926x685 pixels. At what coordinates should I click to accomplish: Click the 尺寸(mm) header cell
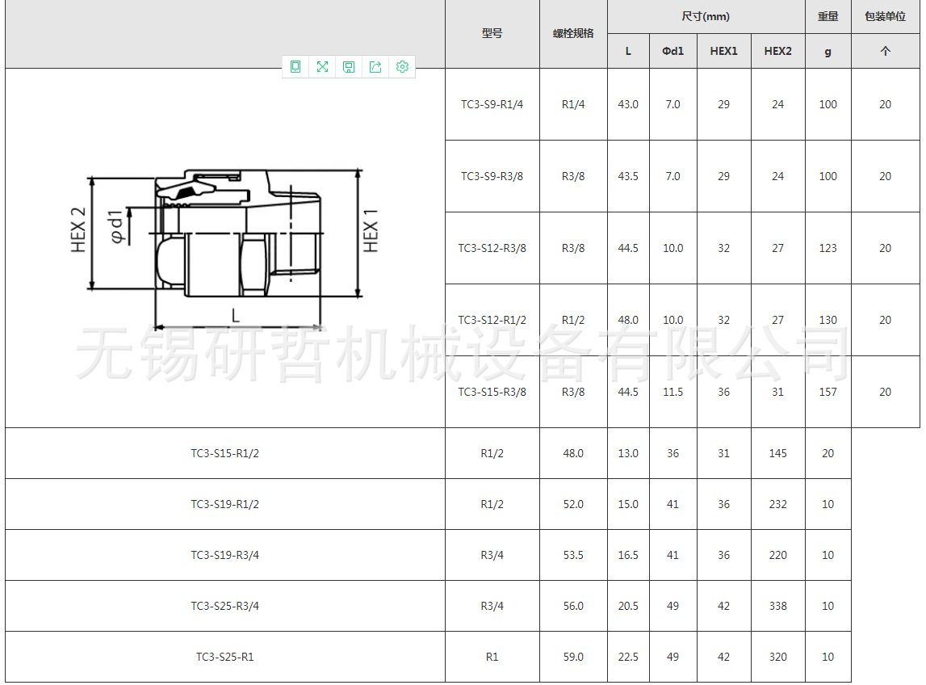(706, 17)
